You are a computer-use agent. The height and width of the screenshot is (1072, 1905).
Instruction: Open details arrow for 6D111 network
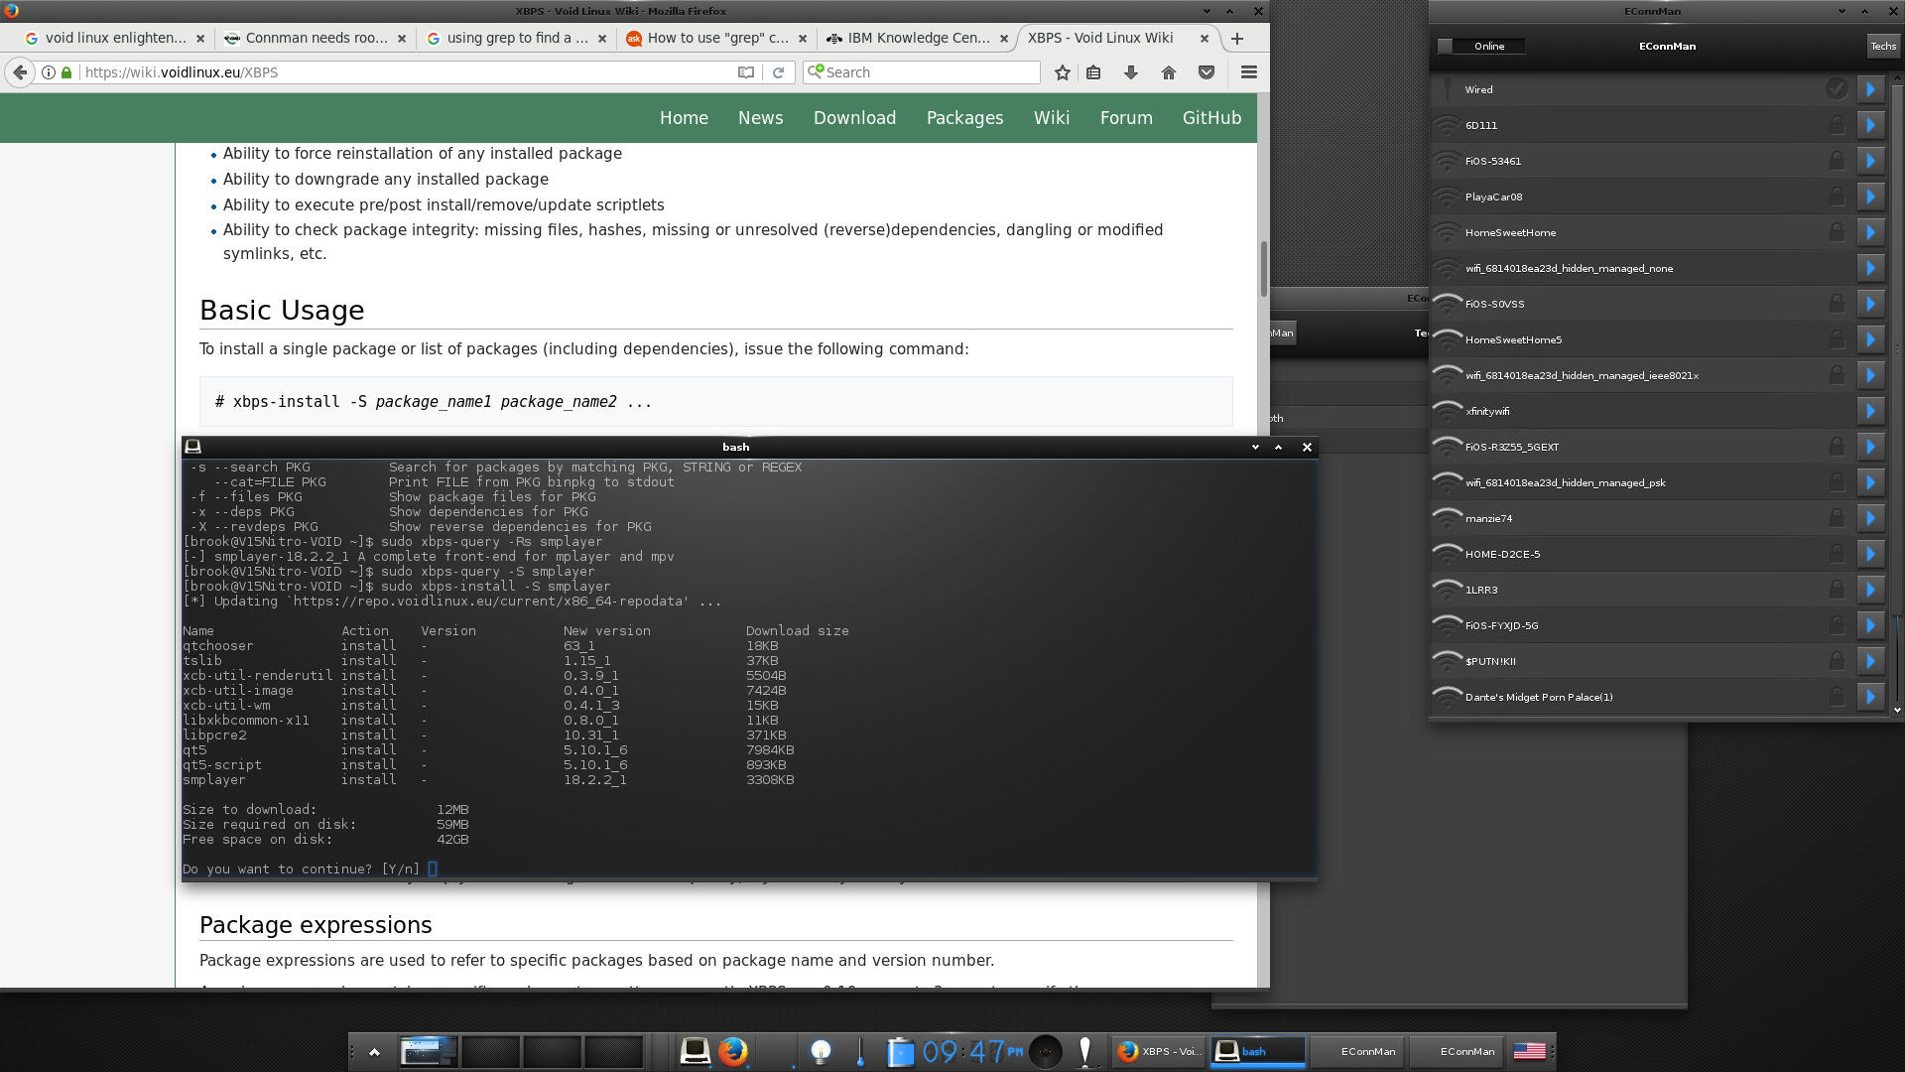pos(1870,125)
